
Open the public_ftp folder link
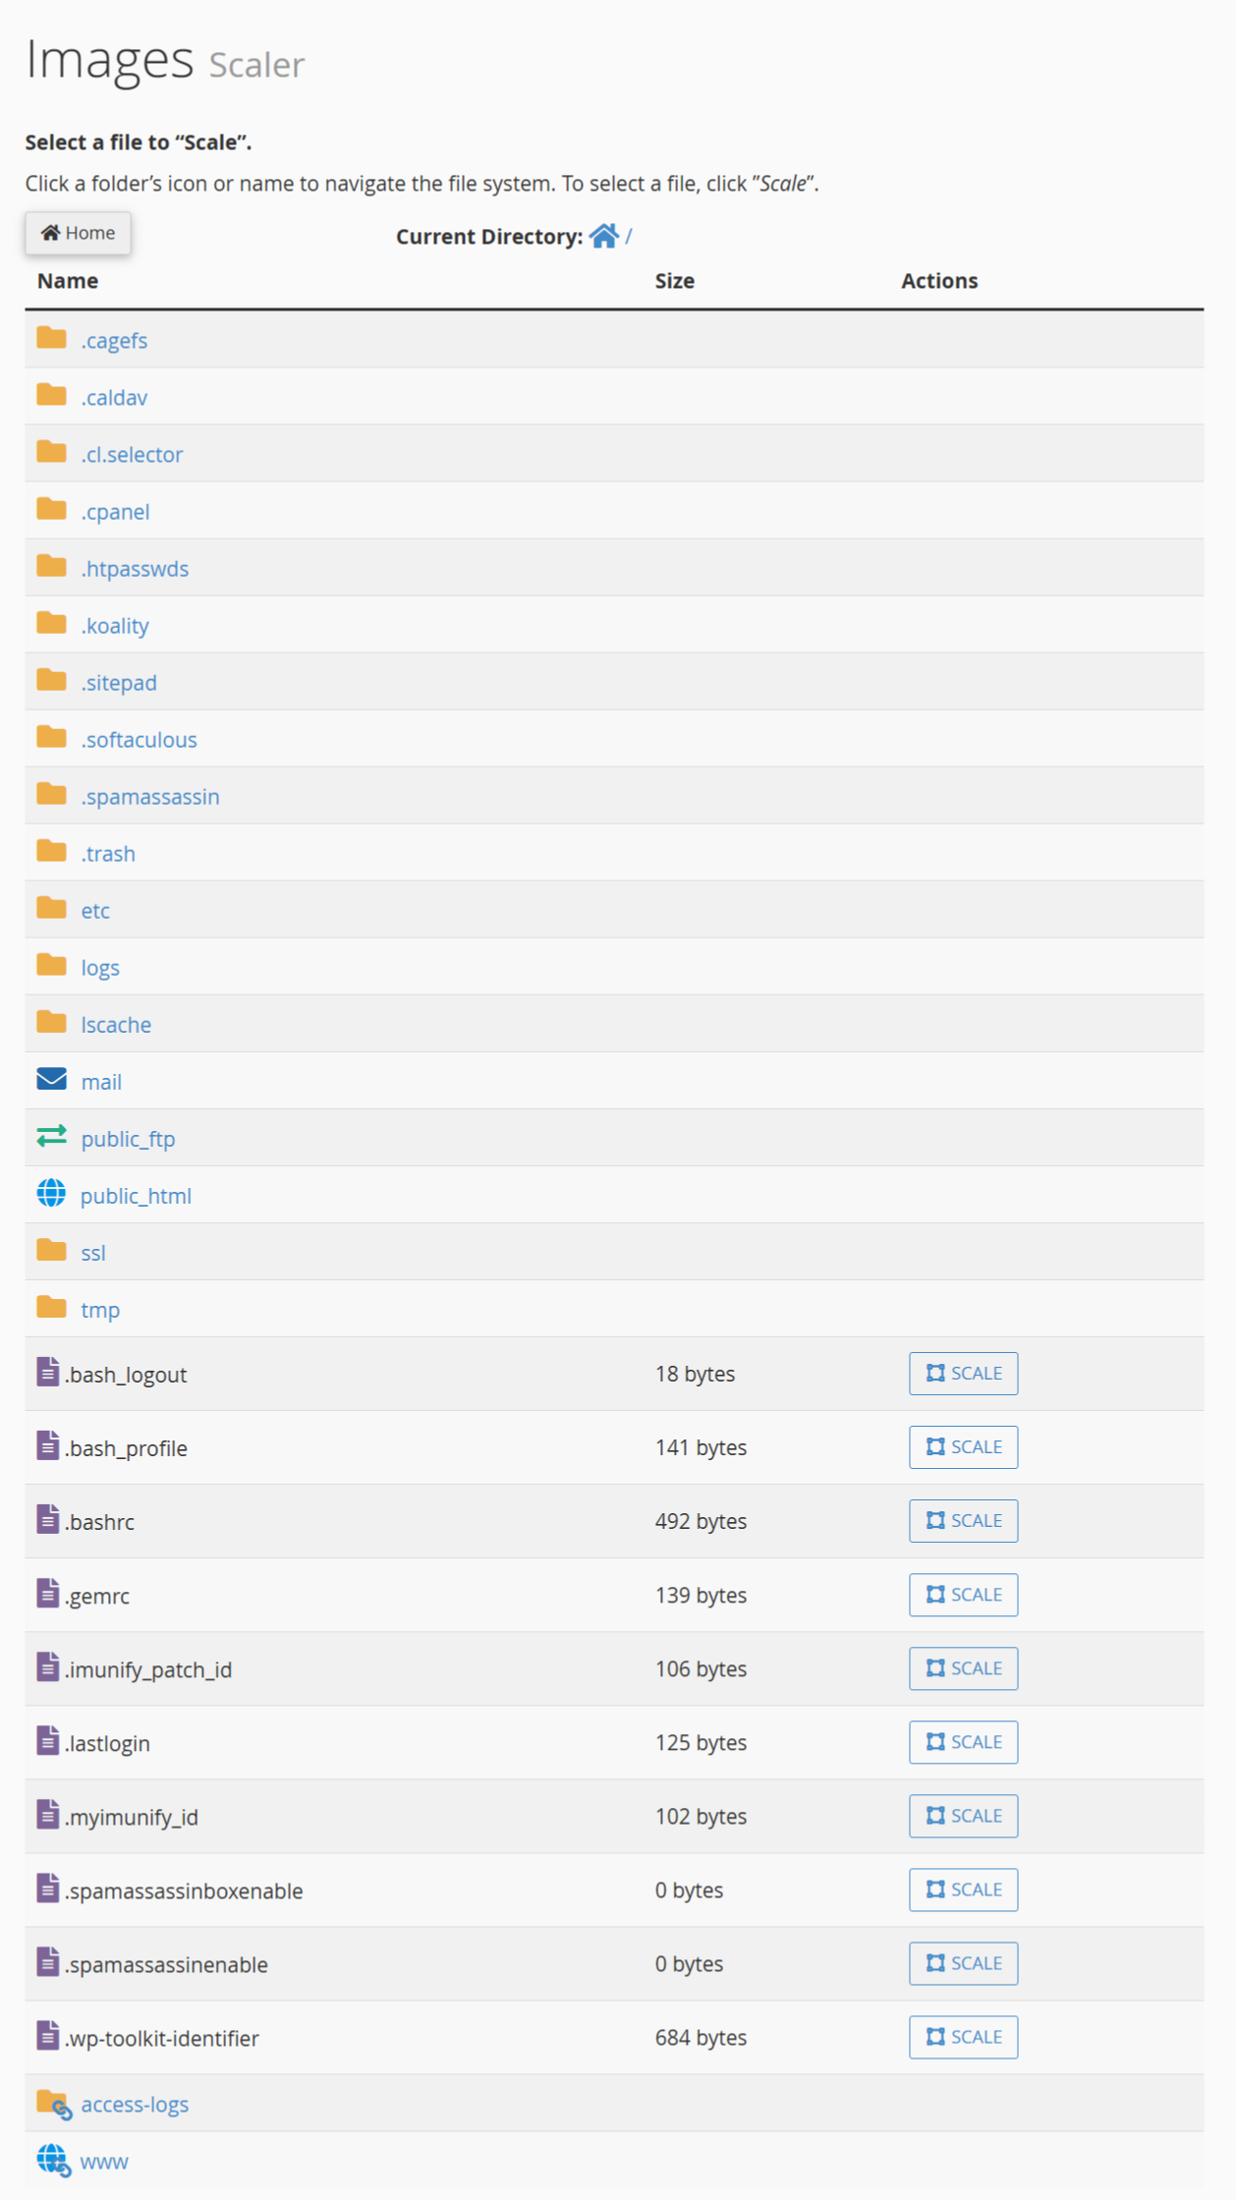(128, 1139)
